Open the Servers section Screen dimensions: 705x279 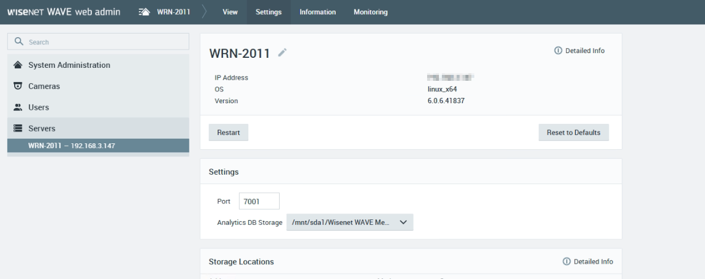[x=98, y=129]
